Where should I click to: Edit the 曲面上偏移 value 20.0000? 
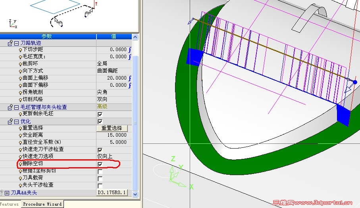[x=117, y=78]
